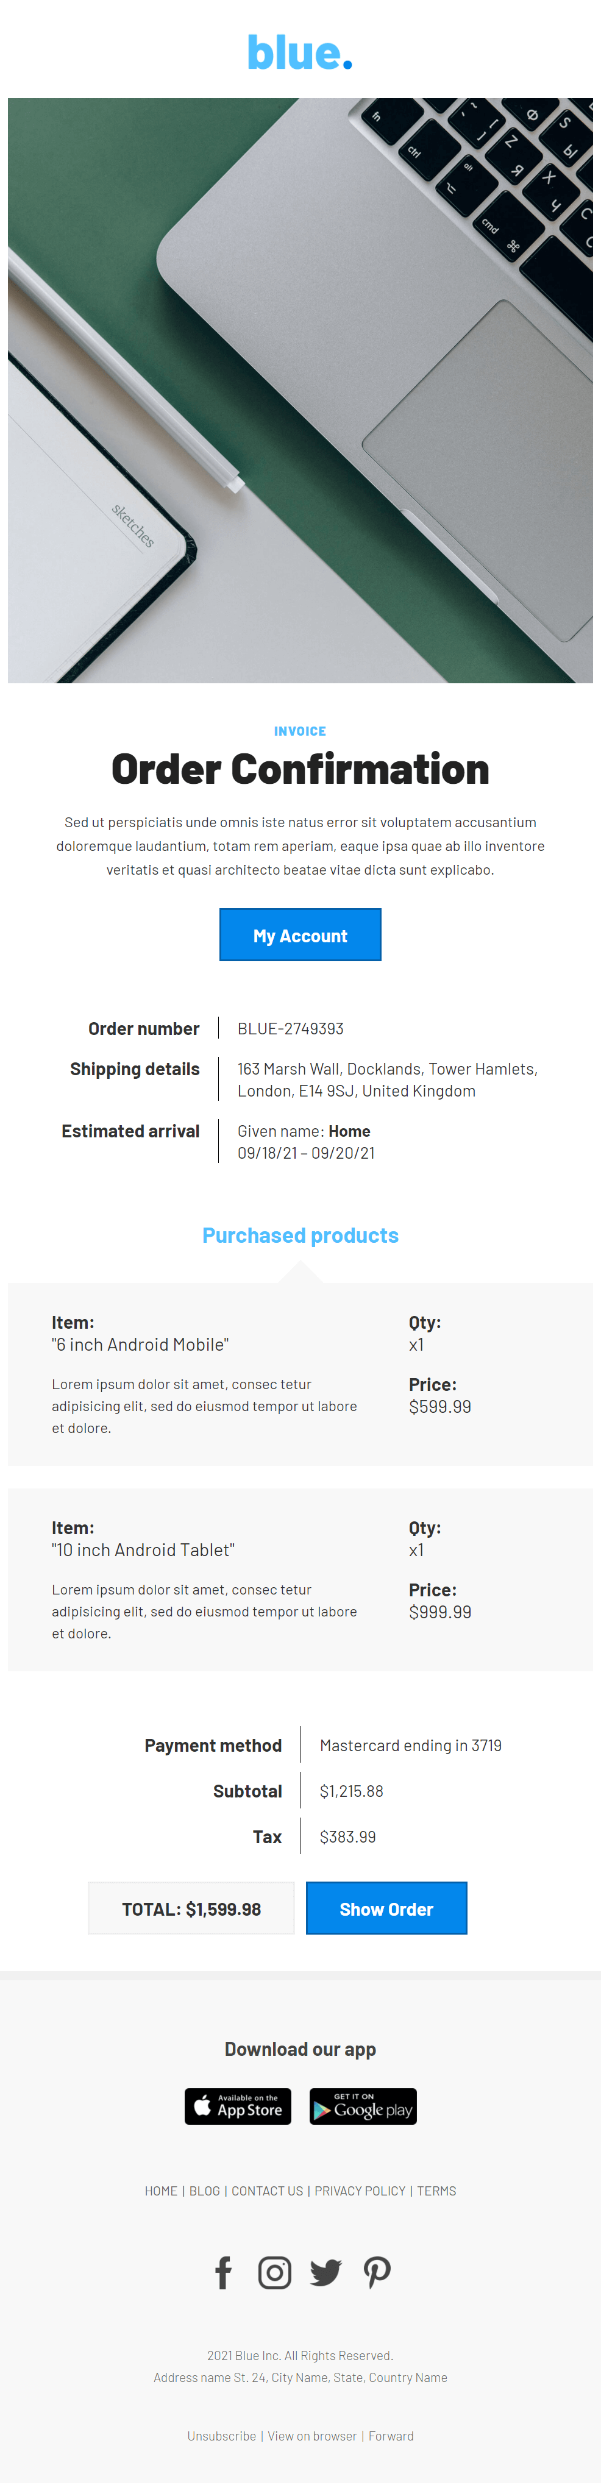Tap the Google Play download badge
This screenshot has height=2485, width=601.
coord(363,2106)
